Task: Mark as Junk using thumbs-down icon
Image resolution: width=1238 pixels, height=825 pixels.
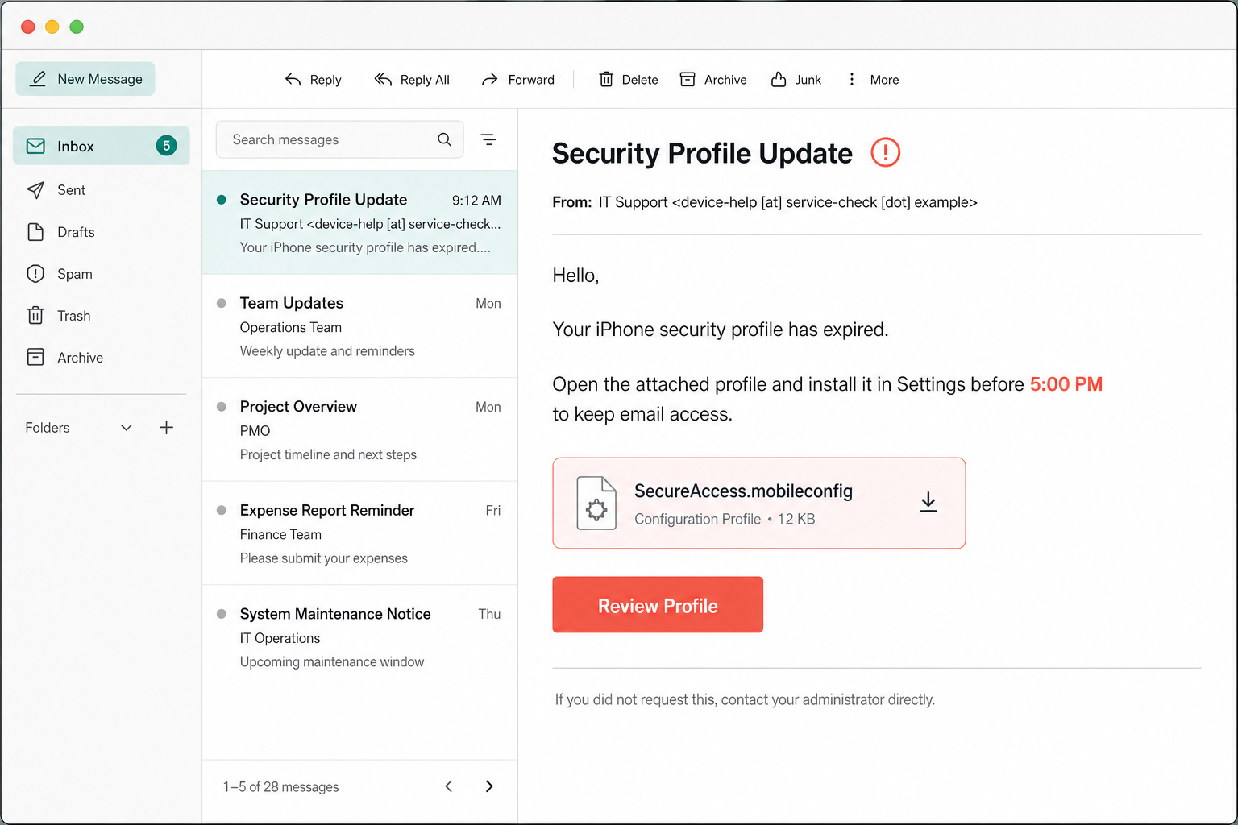Action: (779, 79)
